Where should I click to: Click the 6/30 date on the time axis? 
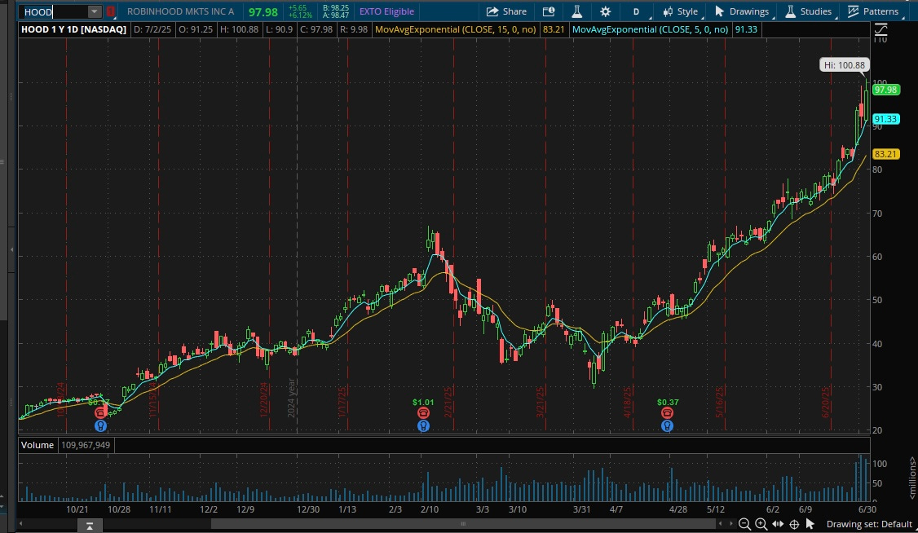pos(867,509)
